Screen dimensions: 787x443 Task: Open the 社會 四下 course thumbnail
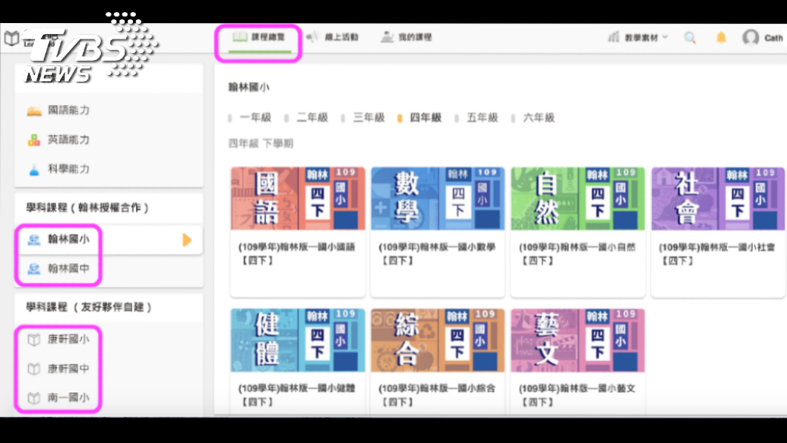[718, 198]
